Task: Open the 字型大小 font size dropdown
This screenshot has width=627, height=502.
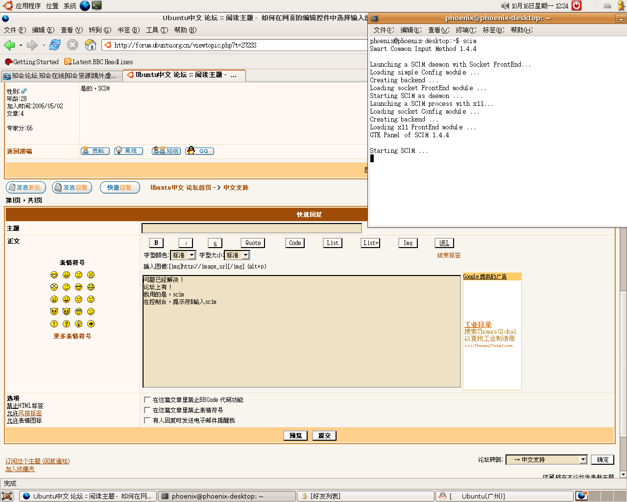Action: [237, 255]
